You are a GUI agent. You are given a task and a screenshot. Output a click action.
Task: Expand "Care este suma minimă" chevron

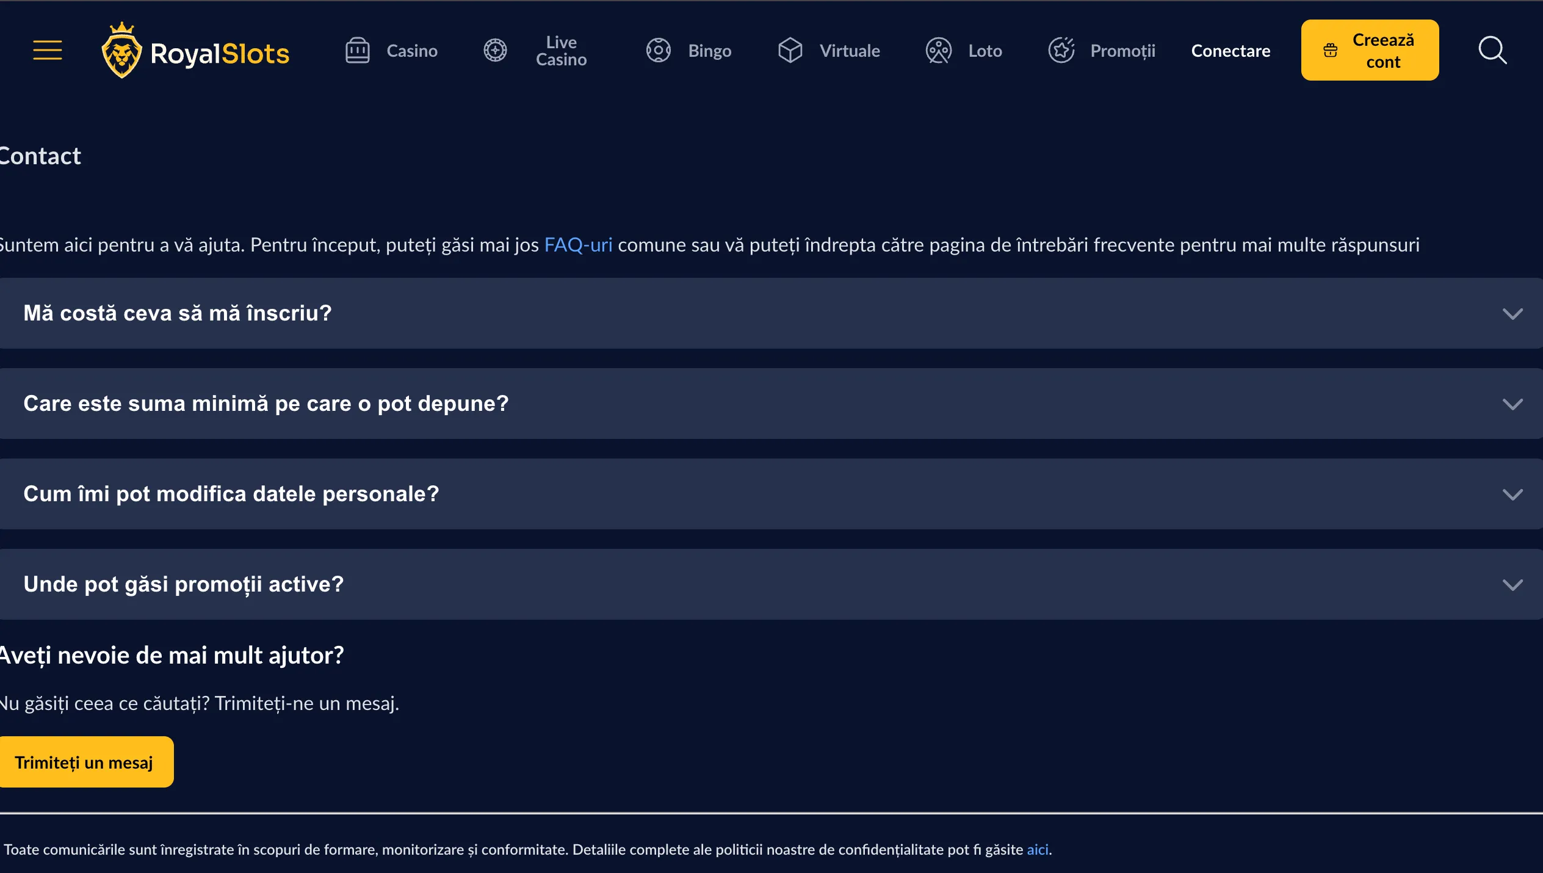pos(1512,404)
